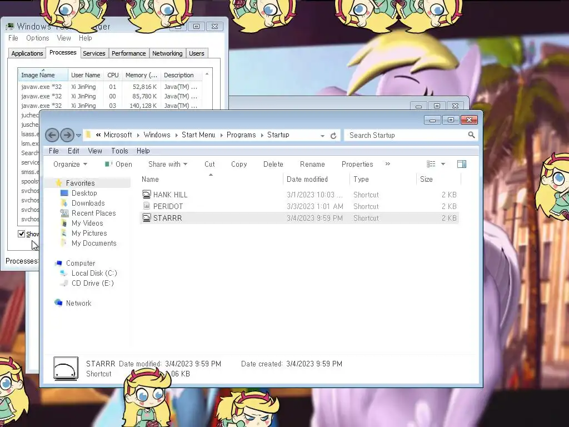This screenshot has height=427, width=569.
Task: Open Downloads in Favorites
Action: point(88,203)
